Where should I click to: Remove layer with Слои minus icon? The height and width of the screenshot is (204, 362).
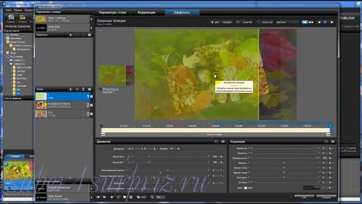77,90
